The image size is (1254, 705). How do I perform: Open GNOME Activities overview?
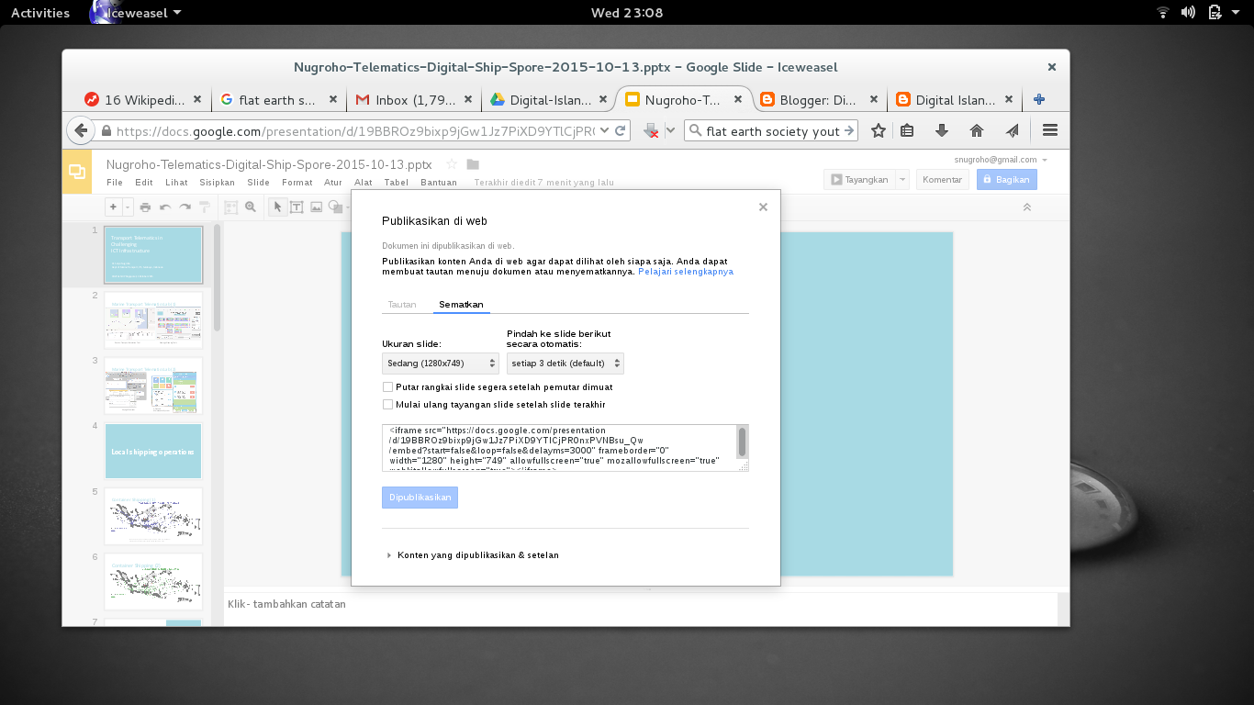click(40, 13)
